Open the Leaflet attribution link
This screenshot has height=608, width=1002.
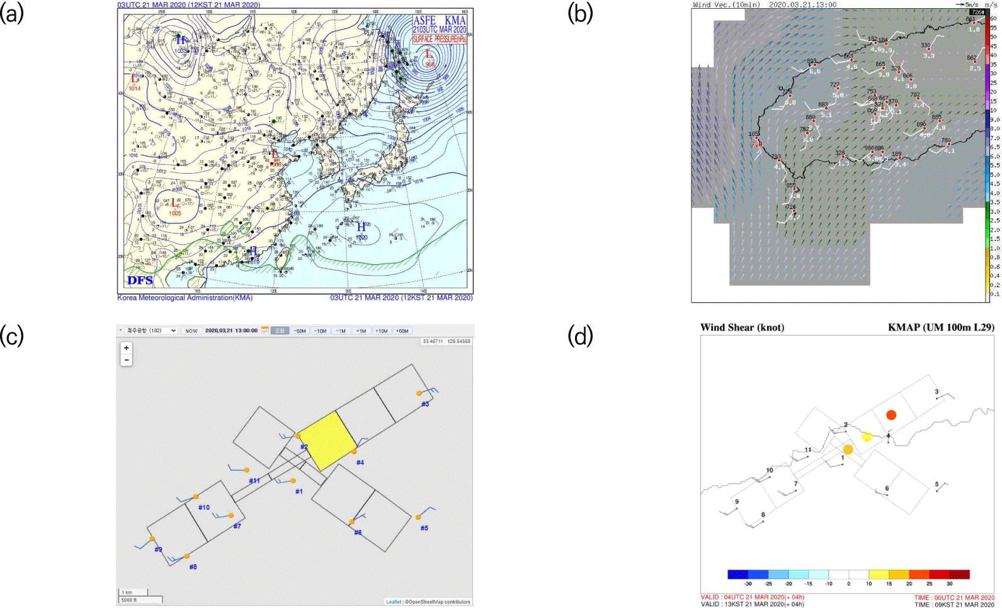[x=394, y=602]
